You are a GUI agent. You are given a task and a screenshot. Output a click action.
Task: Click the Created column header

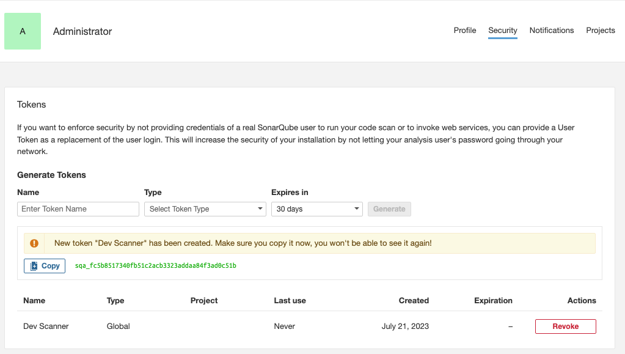tap(414, 301)
